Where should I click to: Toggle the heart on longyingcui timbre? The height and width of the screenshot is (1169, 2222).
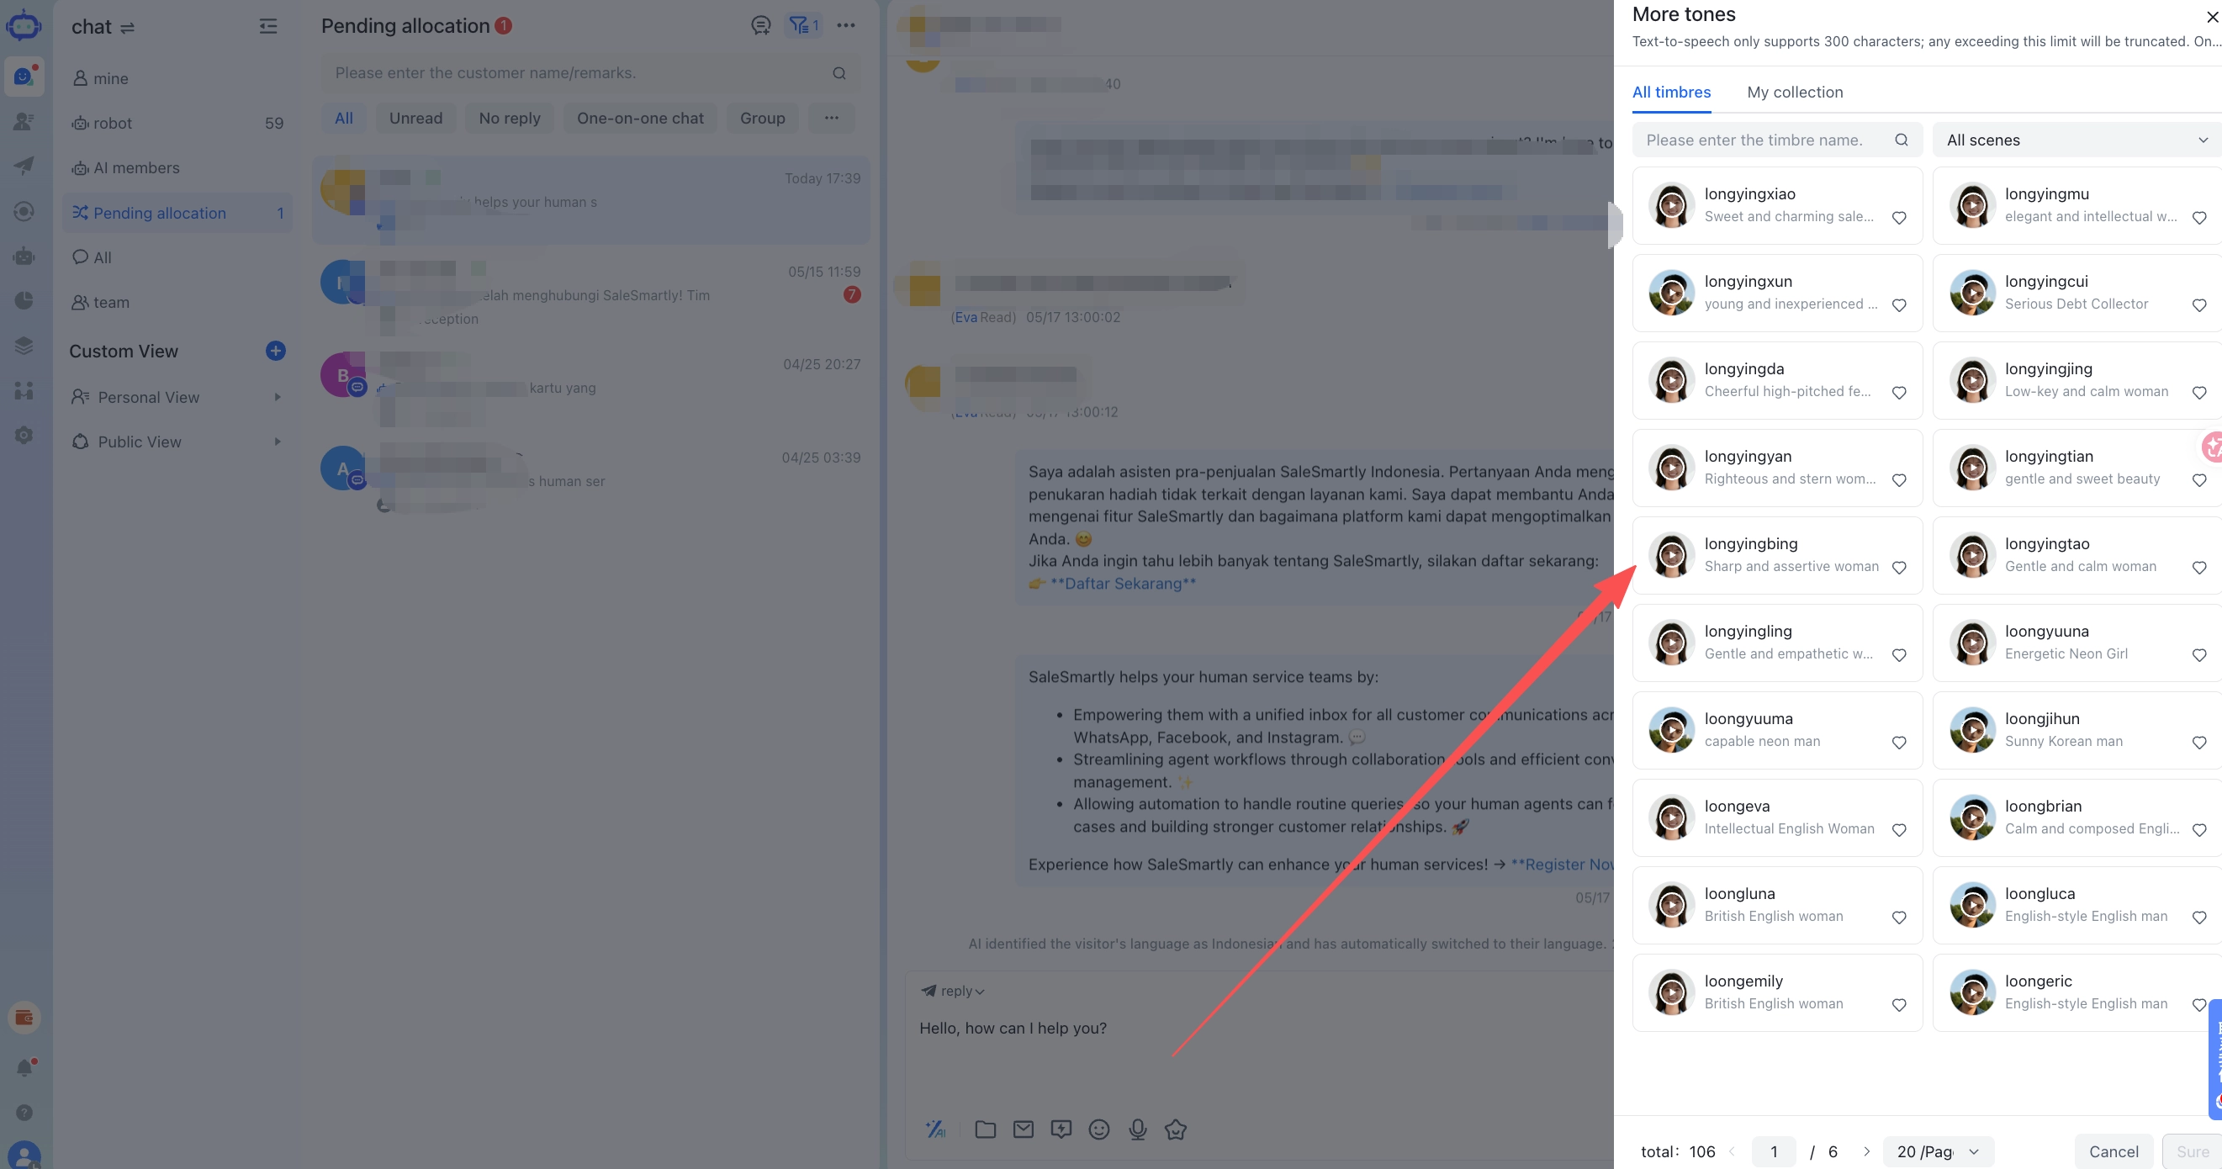pyautogui.click(x=2198, y=305)
